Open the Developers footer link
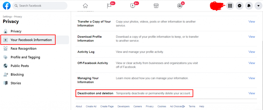The height and width of the screenshot is (110, 263). tap(124, 106)
